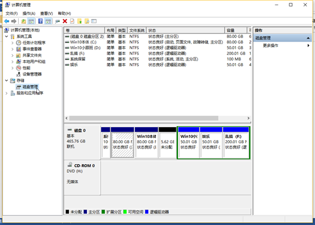Click the blue Back arrow in the toolbar

coord(7,21)
